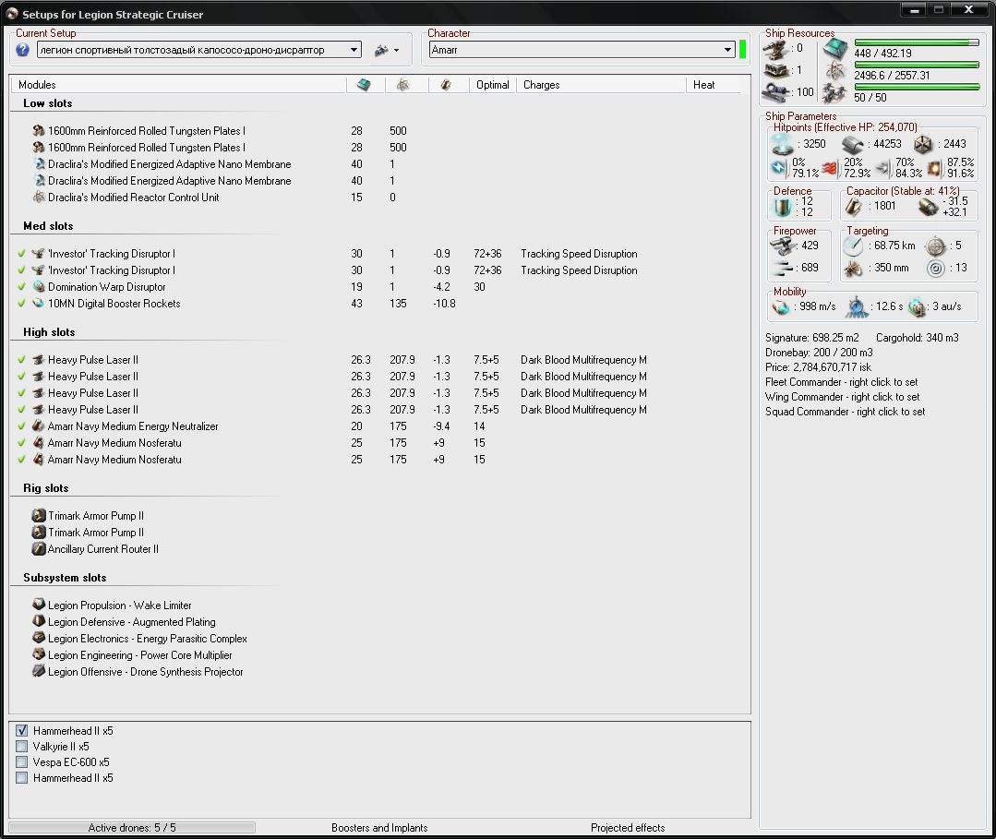Viewport: 996px width, 839px height.
Task: Uncheck the first Hammerhead II x5 drone group
Action: click(21, 730)
